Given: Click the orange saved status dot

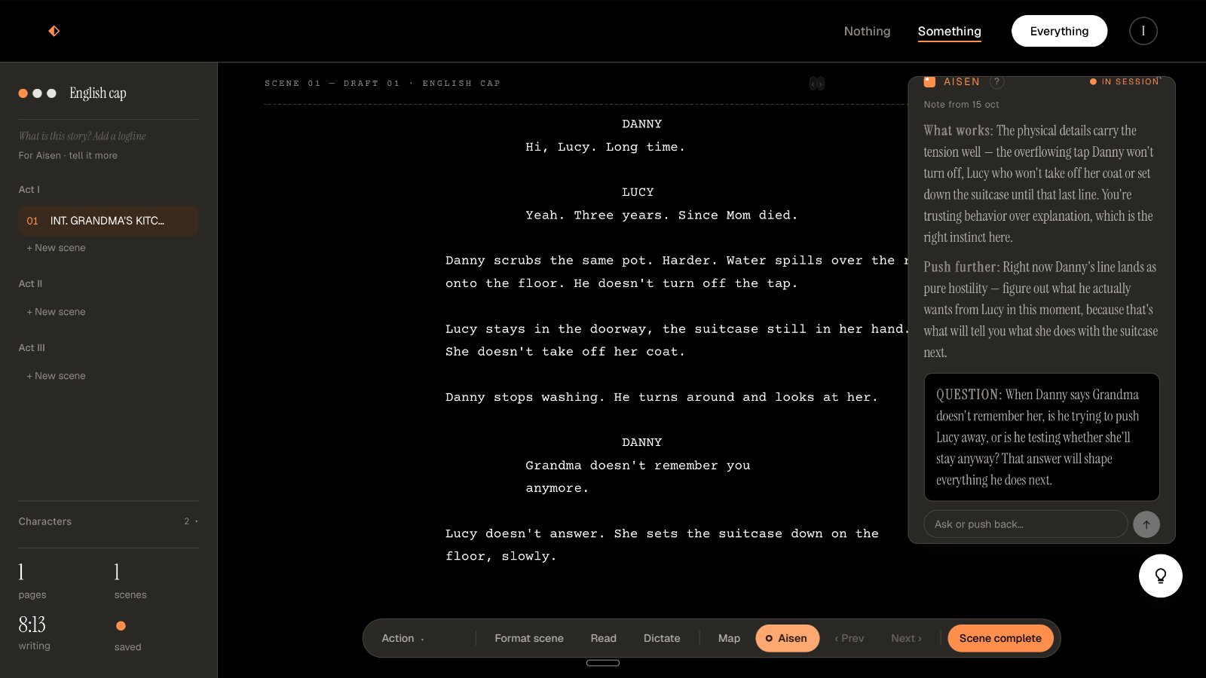Looking at the screenshot, I should pyautogui.click(x=121, y=625).
